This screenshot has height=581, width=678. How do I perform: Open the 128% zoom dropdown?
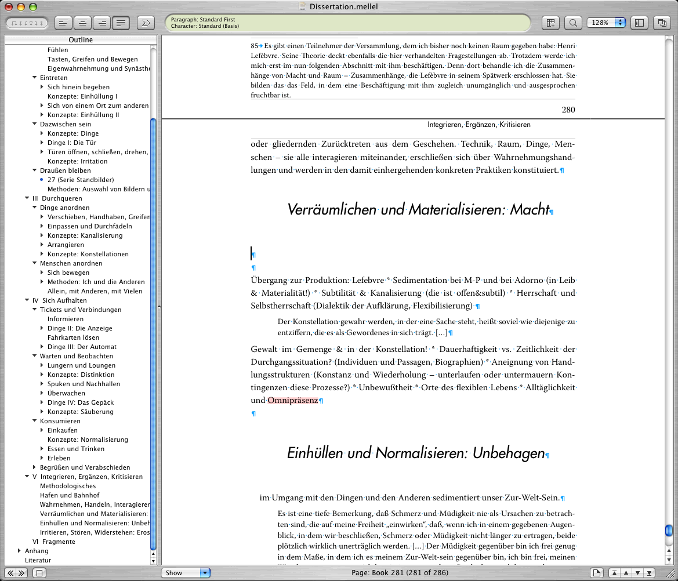606,23
